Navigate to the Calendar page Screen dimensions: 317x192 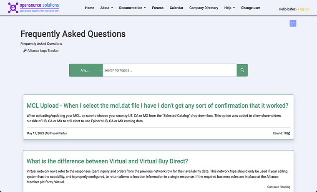coord(176,8)
